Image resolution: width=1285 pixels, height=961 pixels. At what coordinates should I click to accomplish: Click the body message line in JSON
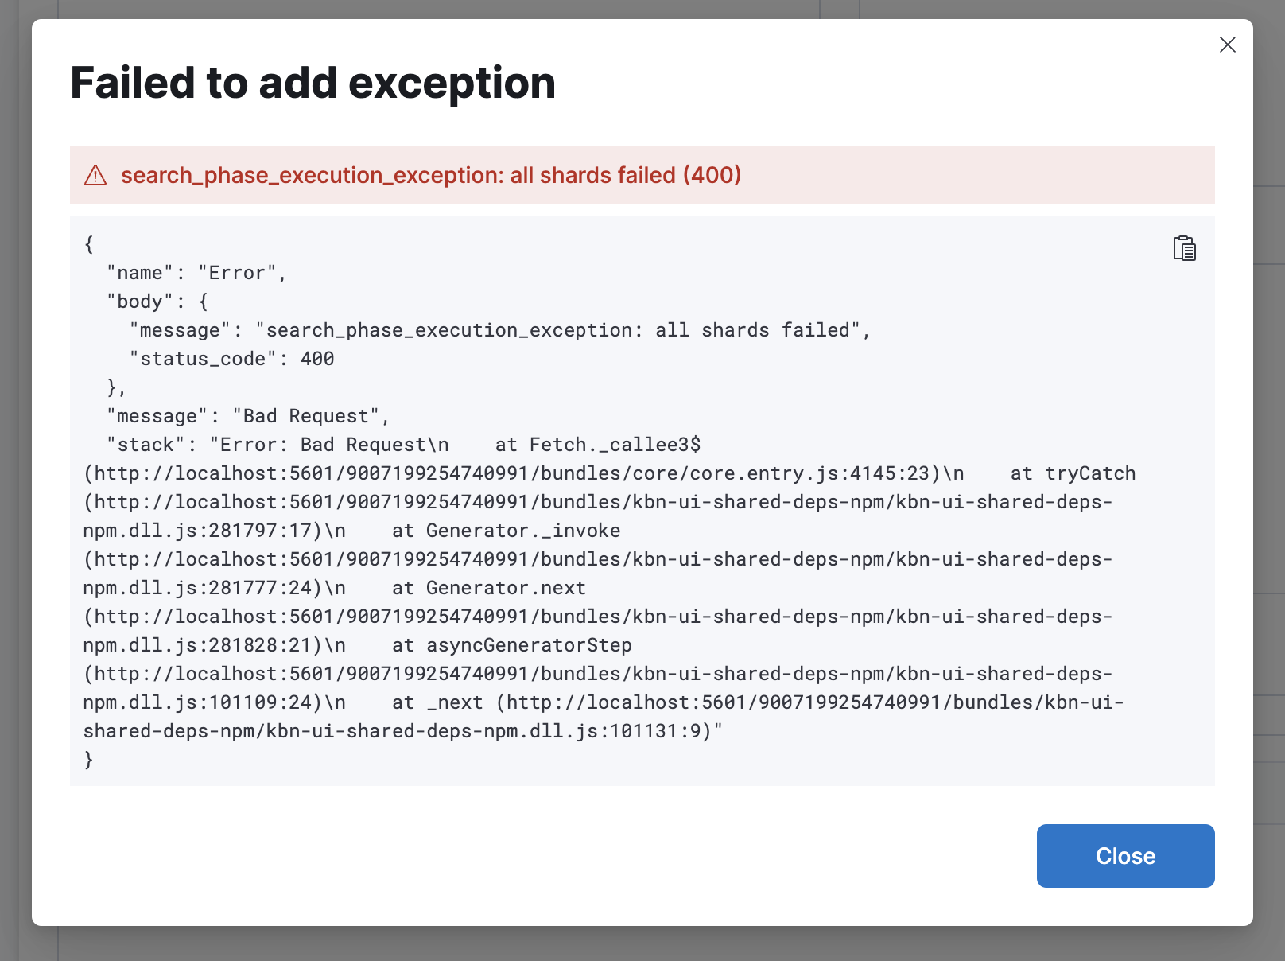tap(500, 330)
